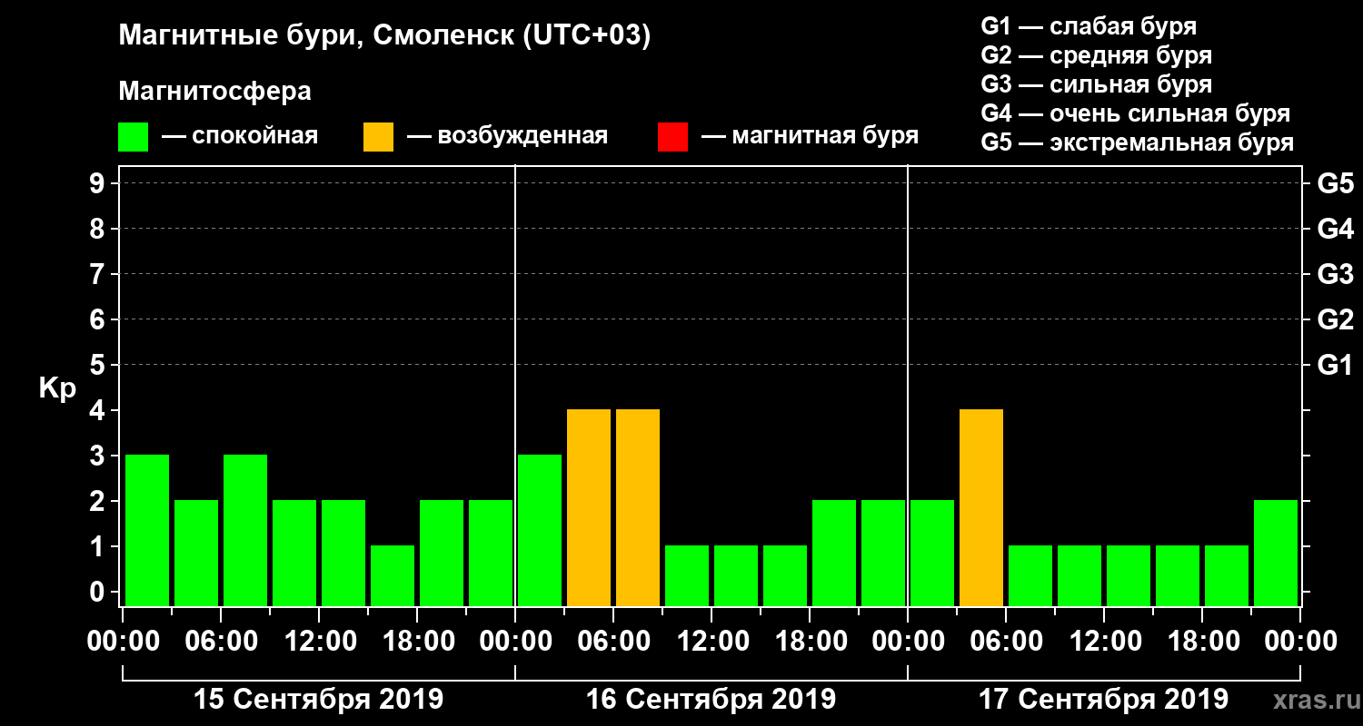Click the 00:00 label at the start of 15 September
Image resolution: width=1363 pixels, height=726 pixels.
[x=124, y=642]
